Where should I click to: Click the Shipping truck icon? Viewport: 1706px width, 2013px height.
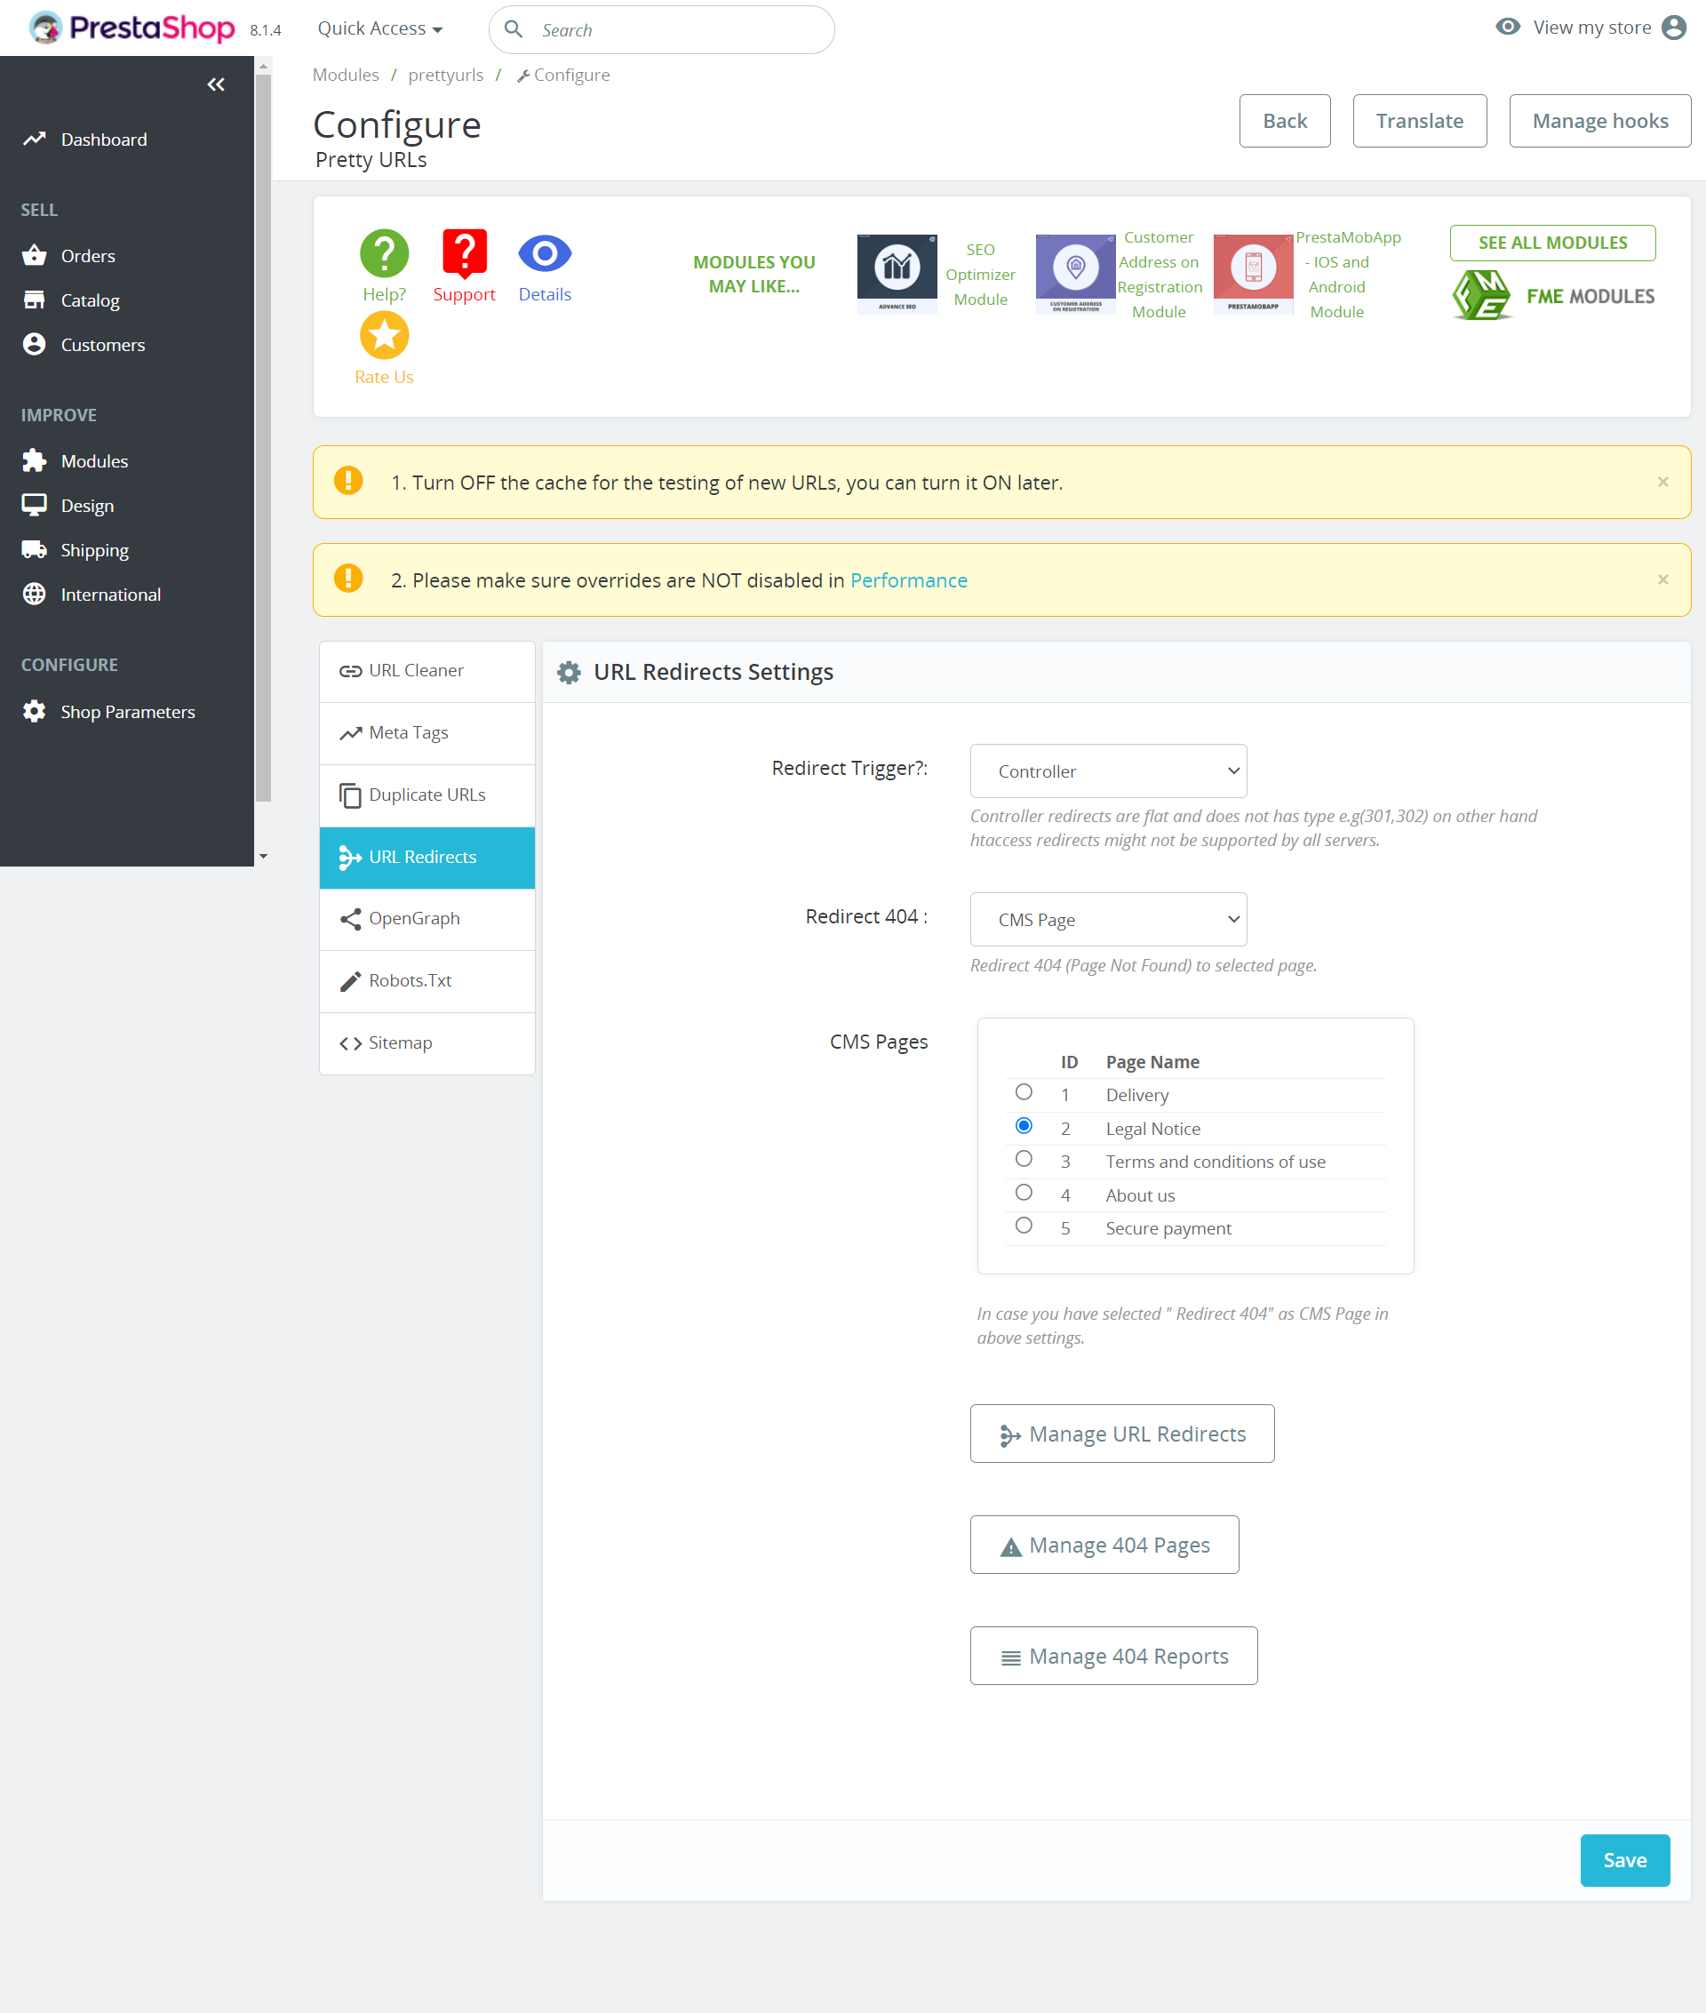click(x=35, y=549)
